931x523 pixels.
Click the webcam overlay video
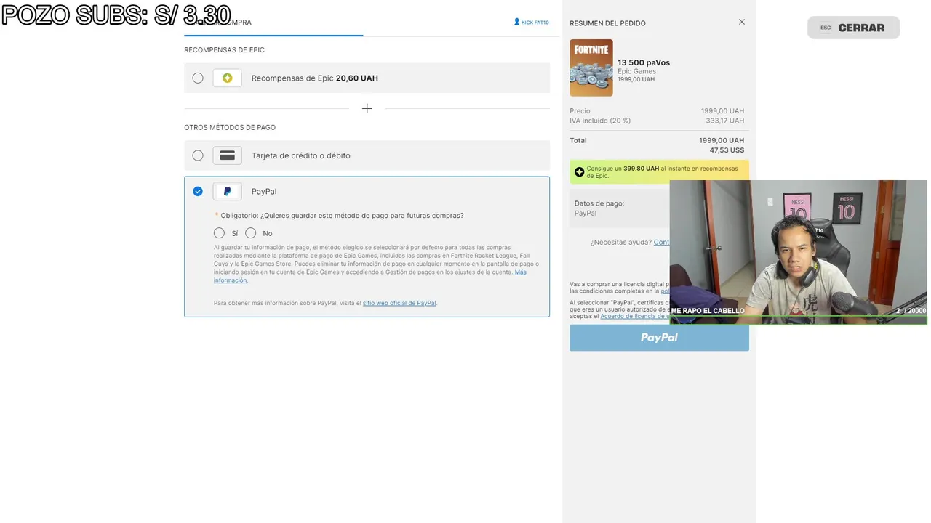(798, 252)
